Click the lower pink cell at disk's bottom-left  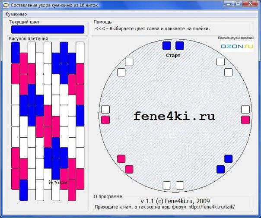pos(129,169)
